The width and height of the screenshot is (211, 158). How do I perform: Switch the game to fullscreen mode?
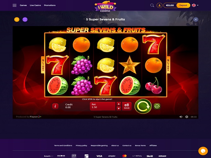click(25, 19)
